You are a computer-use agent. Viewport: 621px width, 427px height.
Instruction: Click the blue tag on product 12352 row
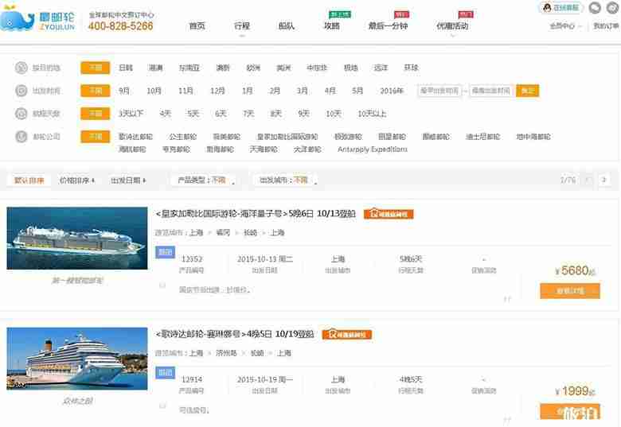(165, 252)
